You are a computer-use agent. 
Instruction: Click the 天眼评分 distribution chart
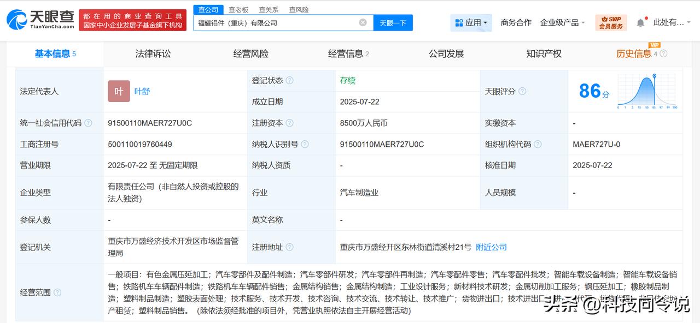pyautogui.click(x=647, y=91)
